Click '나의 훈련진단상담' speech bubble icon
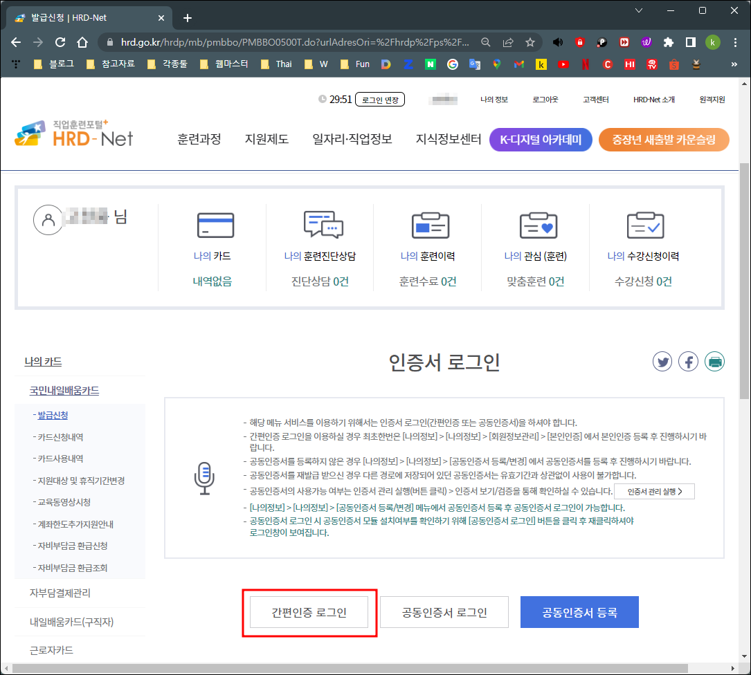Image resolution: width=751 pixels, height=675 pixels. click(x=323, y=225)
